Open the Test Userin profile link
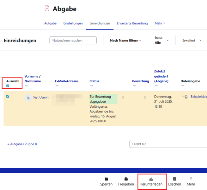 coord(41,97)
